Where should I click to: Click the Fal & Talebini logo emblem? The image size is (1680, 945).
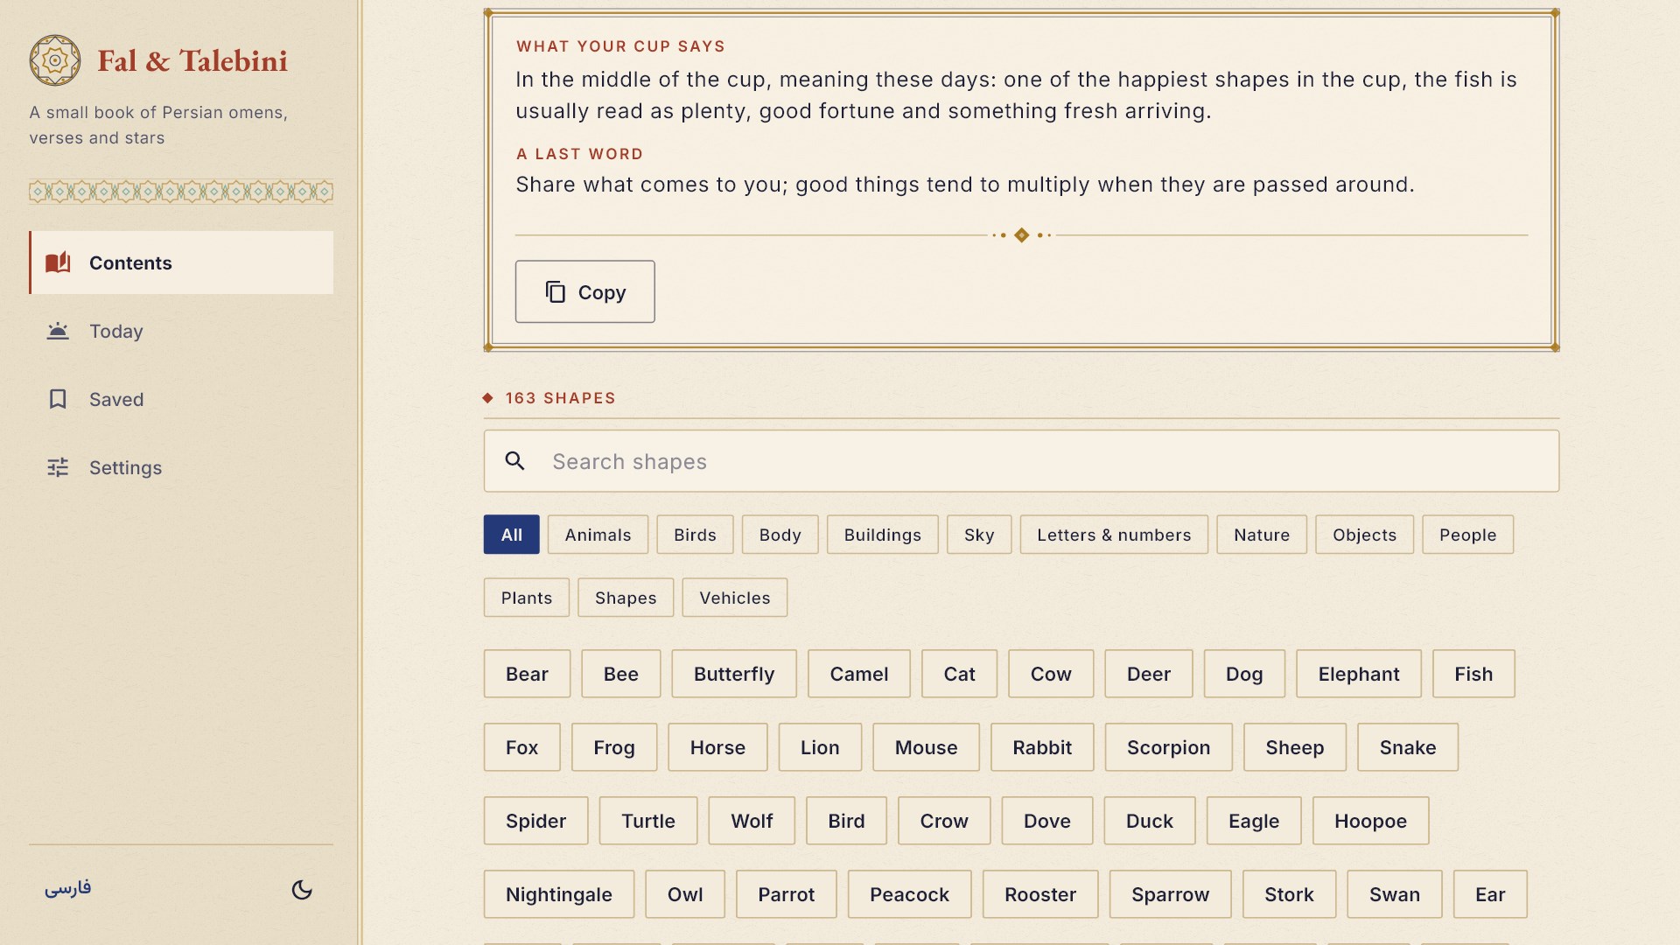[x=55, y=60]
